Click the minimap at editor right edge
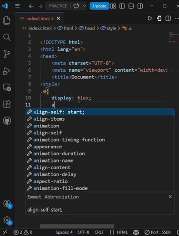The width and height of the screenshot is (179, 236). point(174,37)
